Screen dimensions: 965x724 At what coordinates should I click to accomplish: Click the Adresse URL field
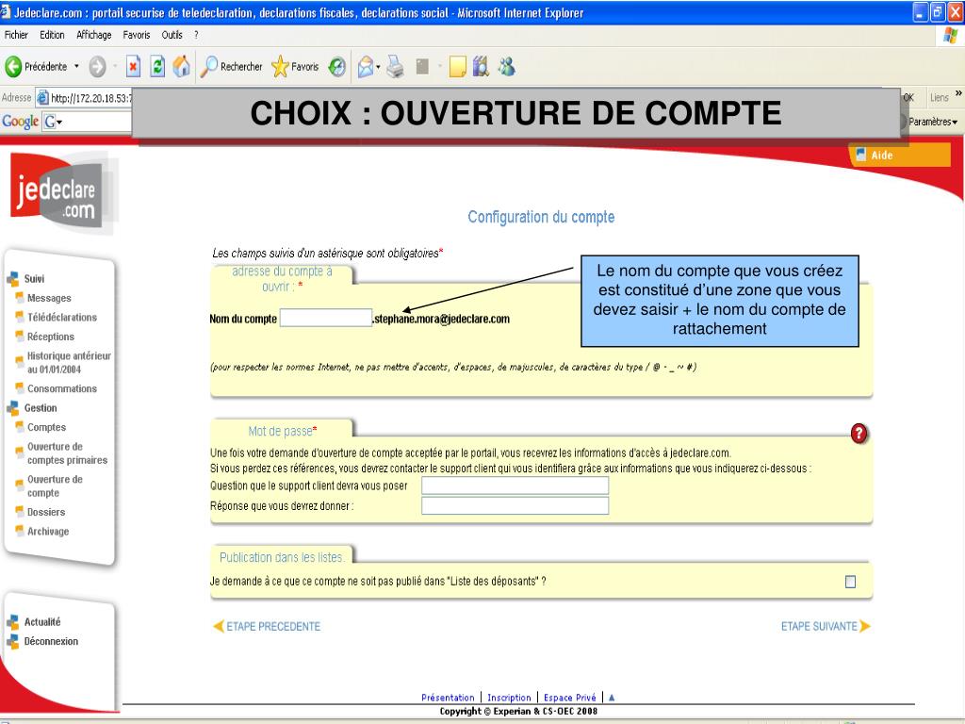point(90,98)
